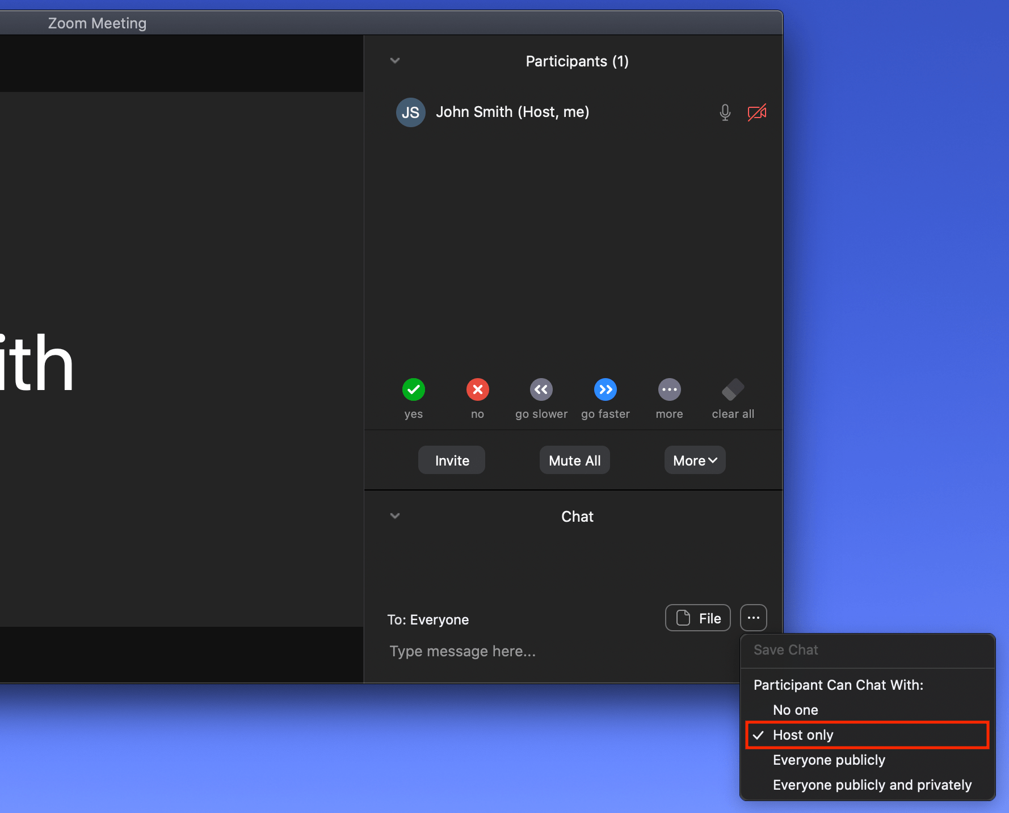Image resolution: width=1009 pixels, height=813 pixels.
Task: Click the Invite button
Action: [452, 460]
